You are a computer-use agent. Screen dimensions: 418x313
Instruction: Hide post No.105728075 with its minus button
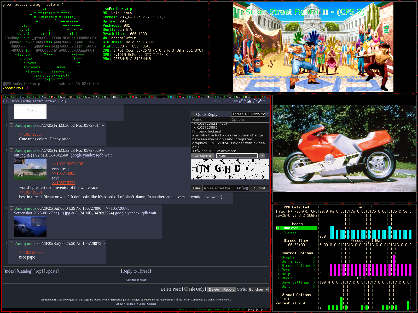[x=5, y=243]
